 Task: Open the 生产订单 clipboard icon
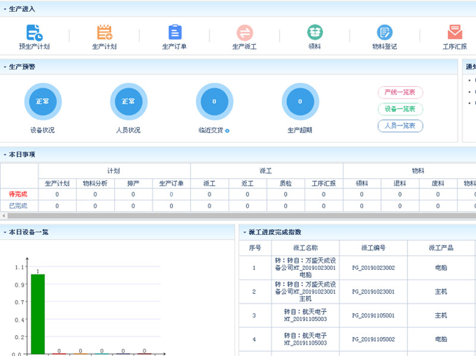pyautogui.click(x=175, y=32)
